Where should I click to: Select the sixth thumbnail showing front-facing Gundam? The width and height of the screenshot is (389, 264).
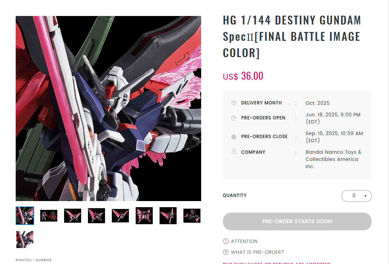[x=144, y=216]
